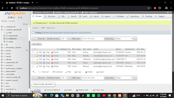The width and height of the screenshot is (174, 98).
Task: Open XAMPP control panel taskbar icon
Action: coord(120,95)
